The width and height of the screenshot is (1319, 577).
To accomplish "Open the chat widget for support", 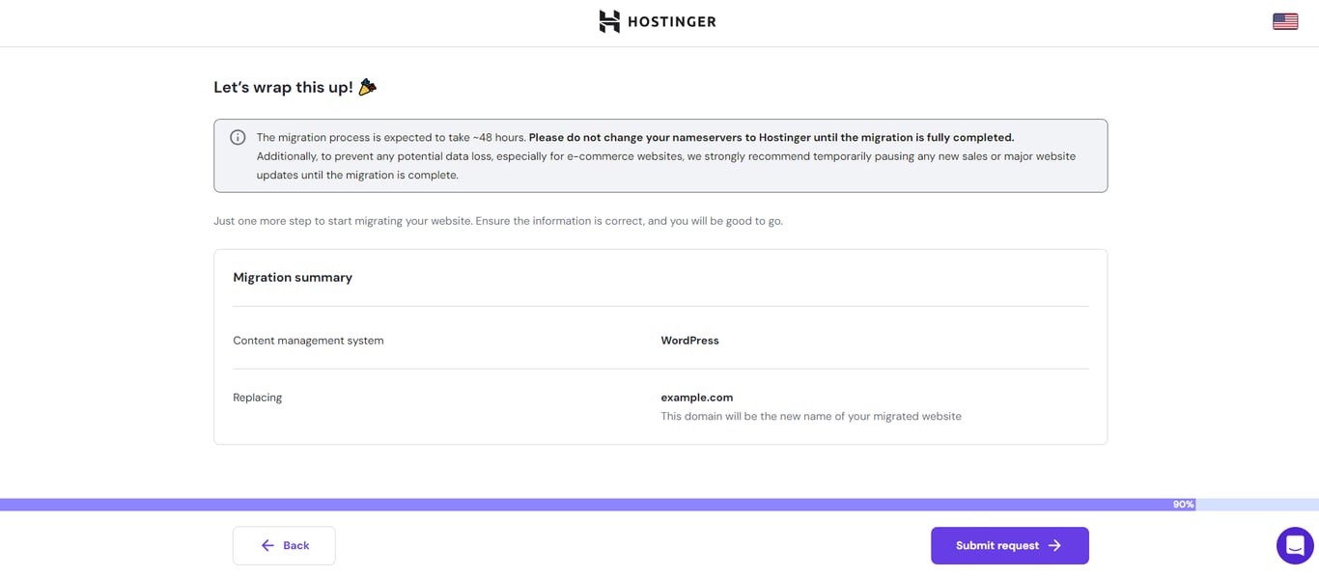I will 1295,545.
